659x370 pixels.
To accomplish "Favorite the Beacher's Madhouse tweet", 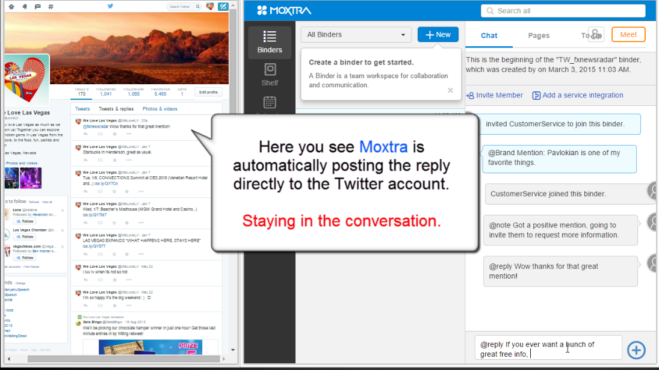I will (126, 223).
